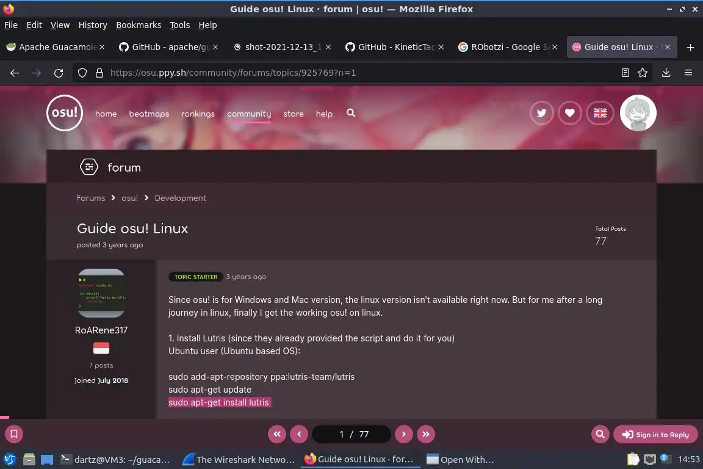
Task: Open the View menu
Action: click(x=60, y=25)
